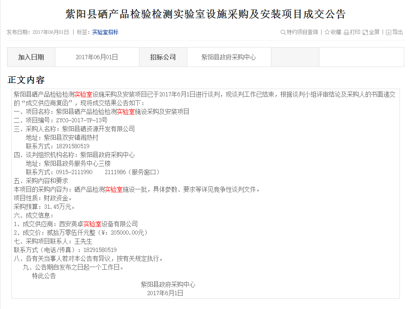Click 紫阳县政府采购中心 in the info table

(x=229, y=57)
